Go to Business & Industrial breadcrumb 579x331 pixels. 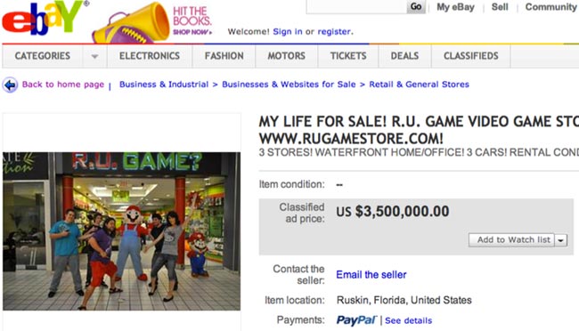[164, 85]
